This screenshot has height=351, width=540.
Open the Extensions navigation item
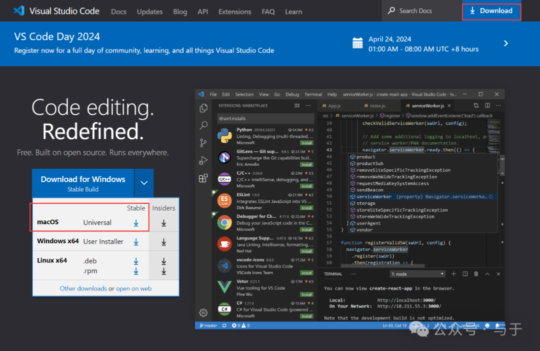[x=235, y=12]
